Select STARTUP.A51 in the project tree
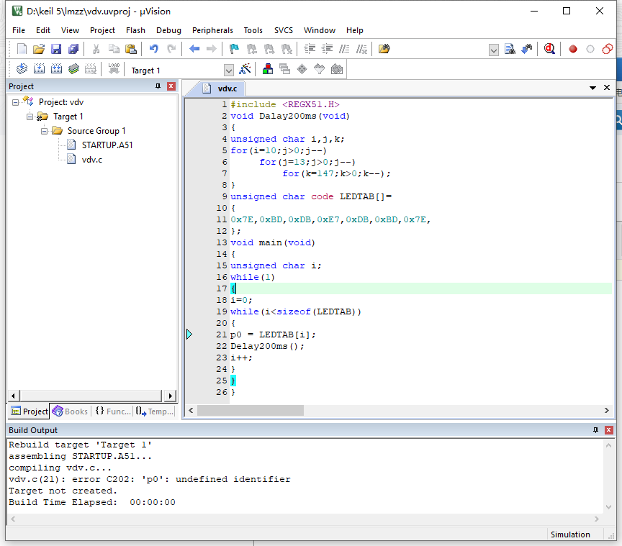 [107, 145]
